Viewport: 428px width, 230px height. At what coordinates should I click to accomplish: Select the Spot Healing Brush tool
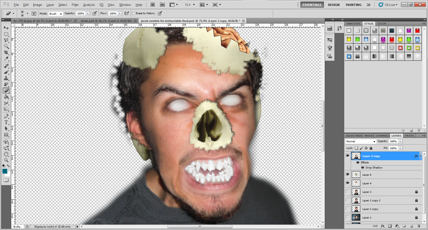click(x=6, y=66)
